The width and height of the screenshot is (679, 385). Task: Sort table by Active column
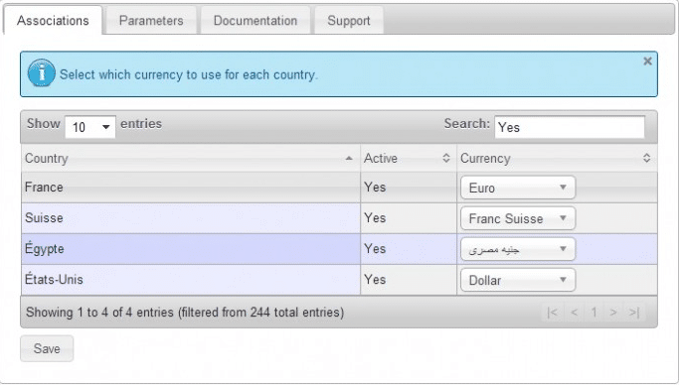pyautogui.click(x=409, y=158)
